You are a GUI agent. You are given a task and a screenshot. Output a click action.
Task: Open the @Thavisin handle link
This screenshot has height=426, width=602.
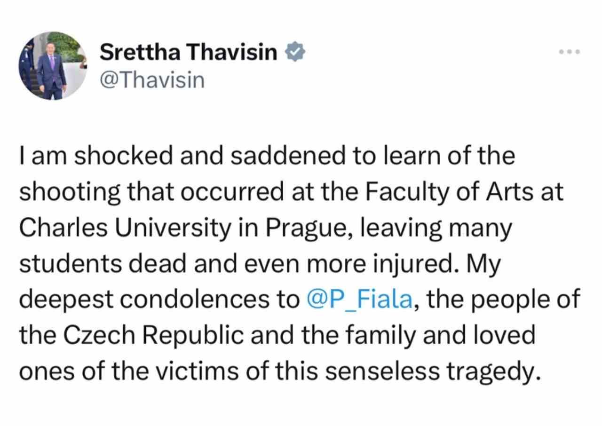(152, 80)
